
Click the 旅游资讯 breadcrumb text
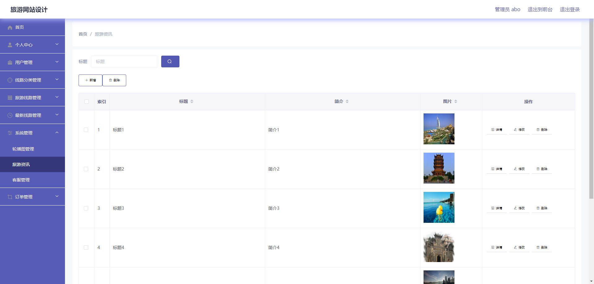click(x=103, y=34)
